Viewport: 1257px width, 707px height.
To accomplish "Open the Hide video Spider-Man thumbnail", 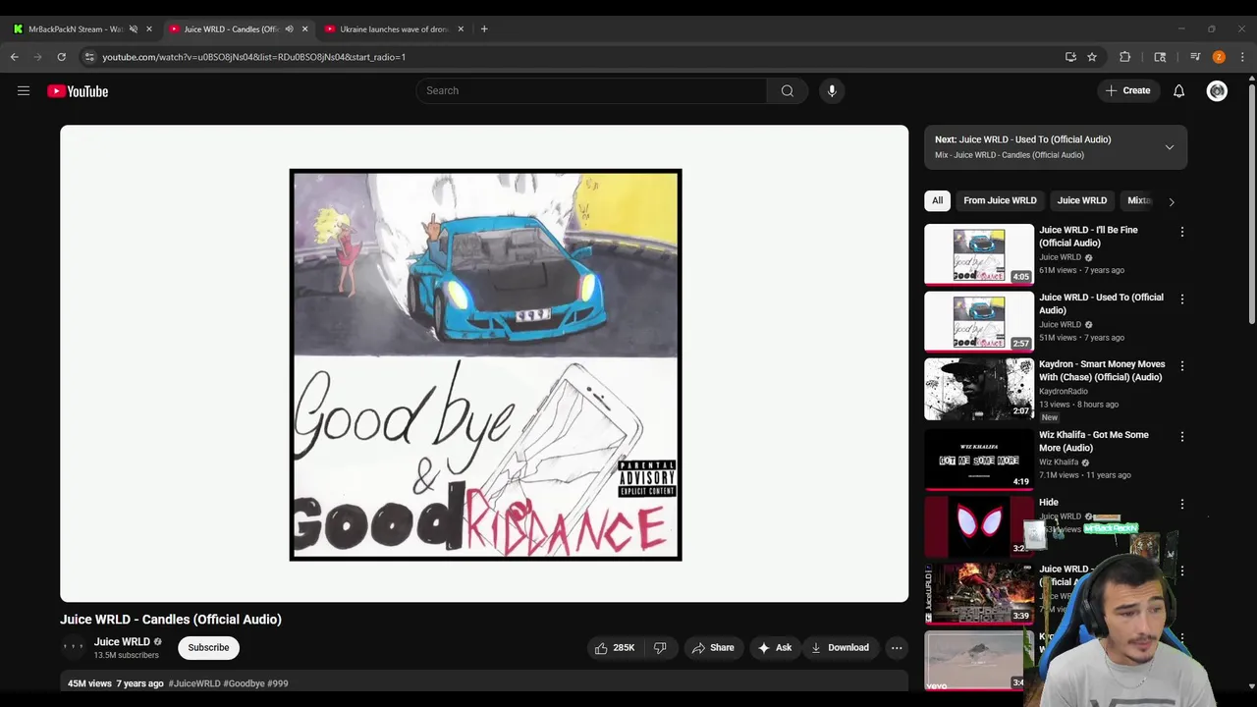I will click(x=979, y=526).
